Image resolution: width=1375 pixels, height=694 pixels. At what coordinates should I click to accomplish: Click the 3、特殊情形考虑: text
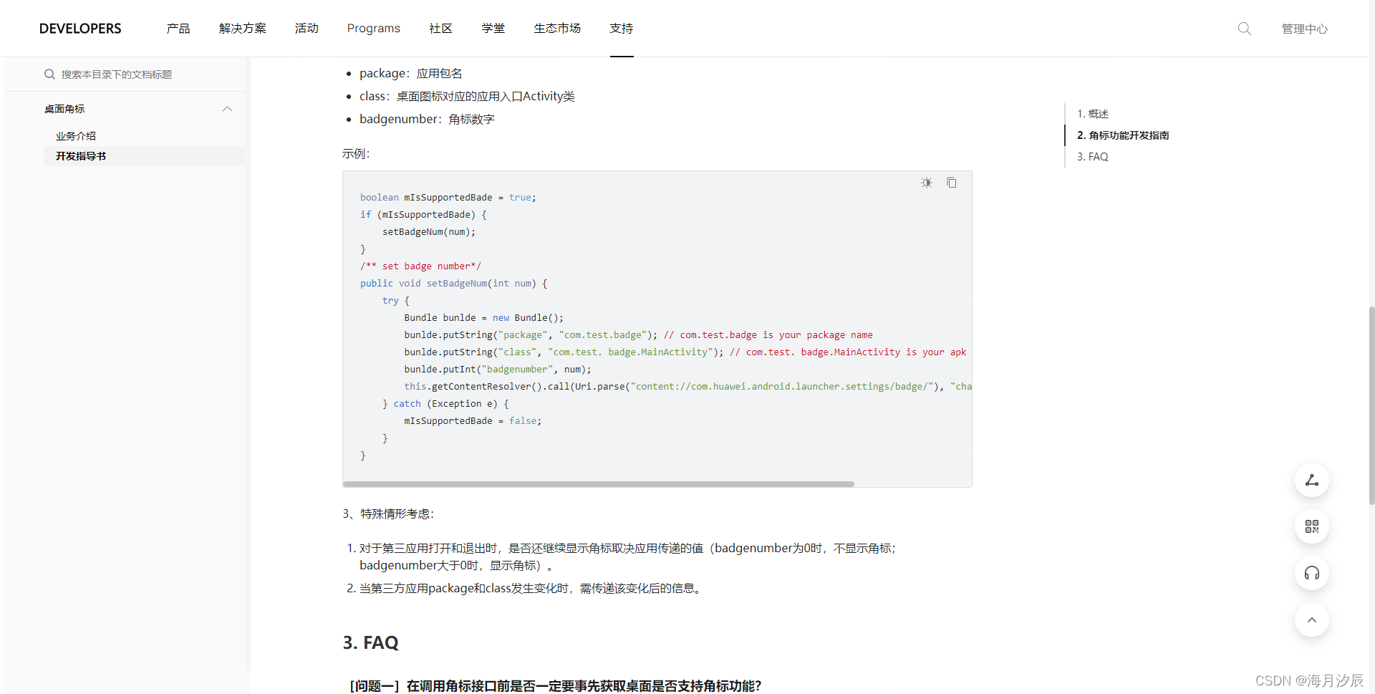[388, 514]
